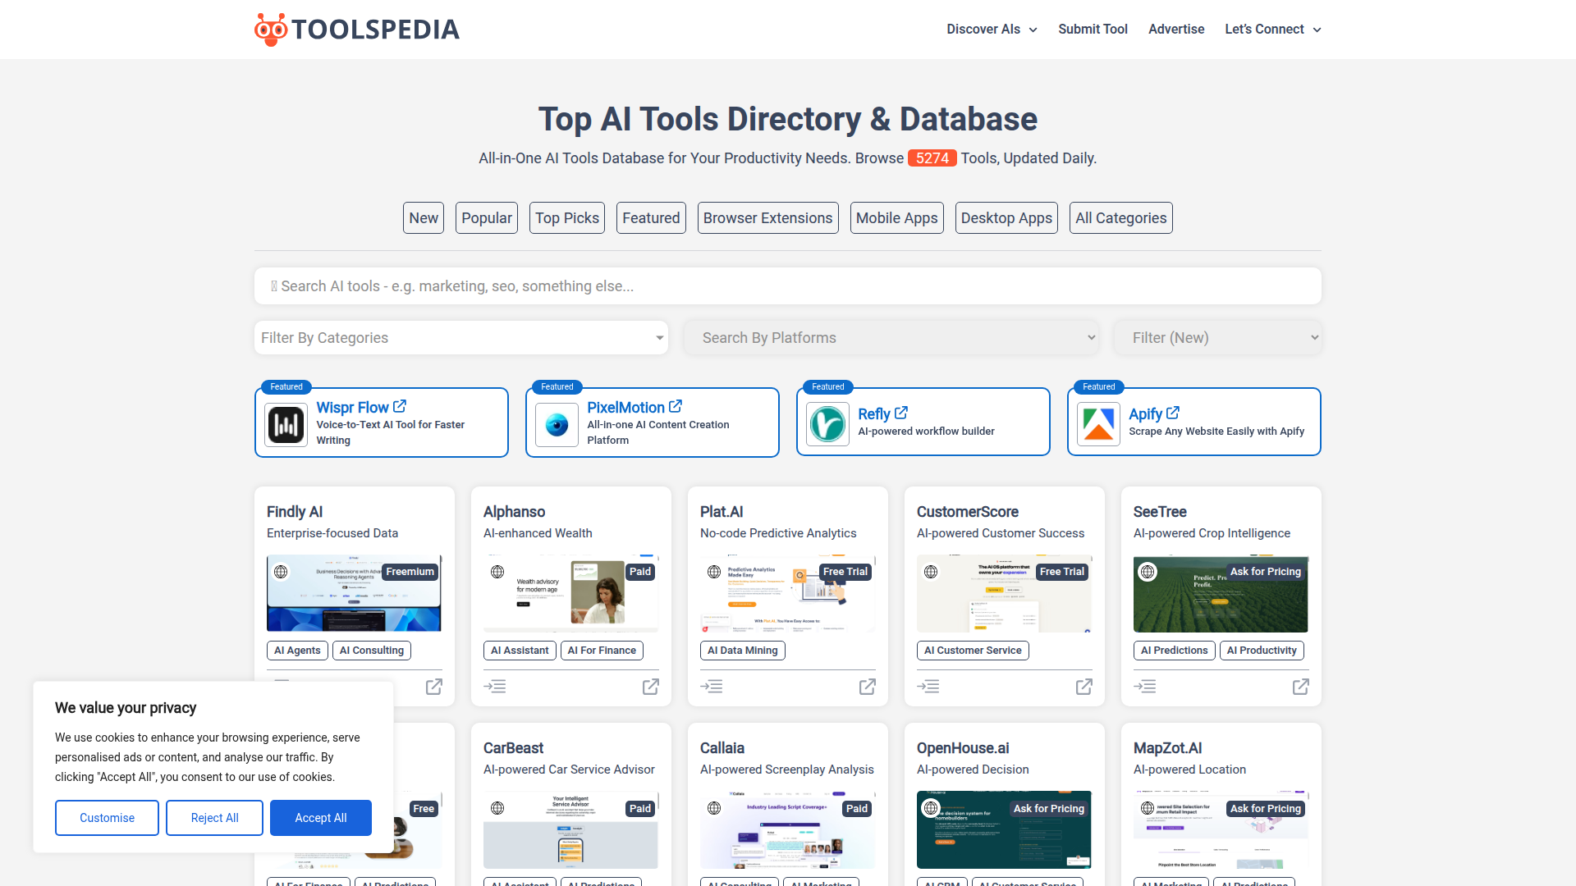Image resolution: width=1576 pixels, height=886 pixels.
Task: Click globe icon on OpenHouse.ai thumbnail
Action: point(931,808)
